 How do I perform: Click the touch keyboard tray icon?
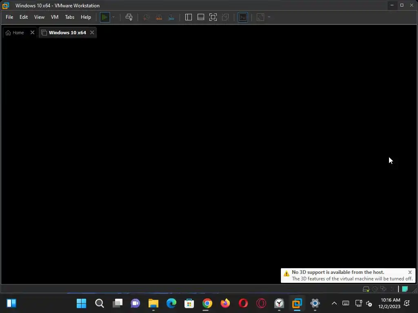(346, 303)
